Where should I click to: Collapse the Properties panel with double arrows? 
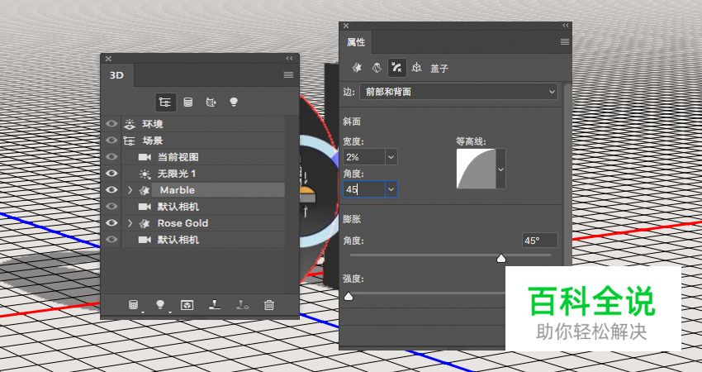tap(566, 26)
